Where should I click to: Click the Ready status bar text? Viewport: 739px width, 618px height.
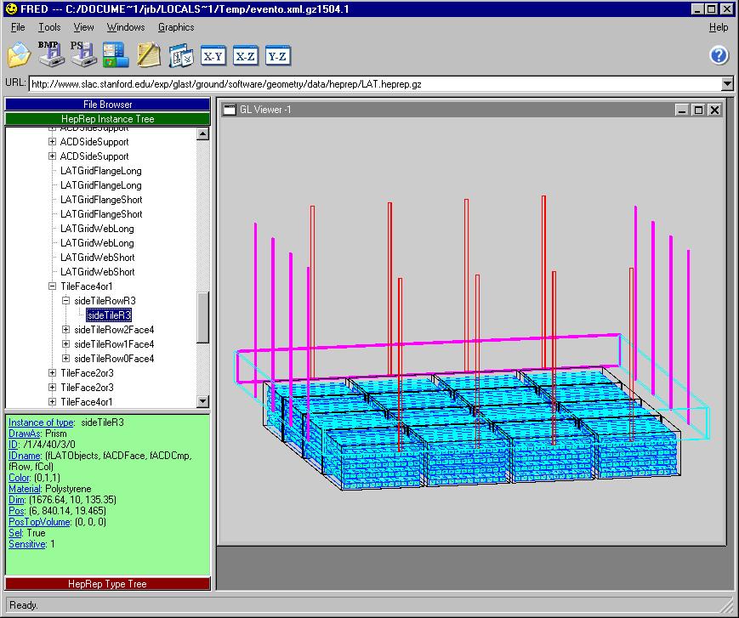pos(24,605)
